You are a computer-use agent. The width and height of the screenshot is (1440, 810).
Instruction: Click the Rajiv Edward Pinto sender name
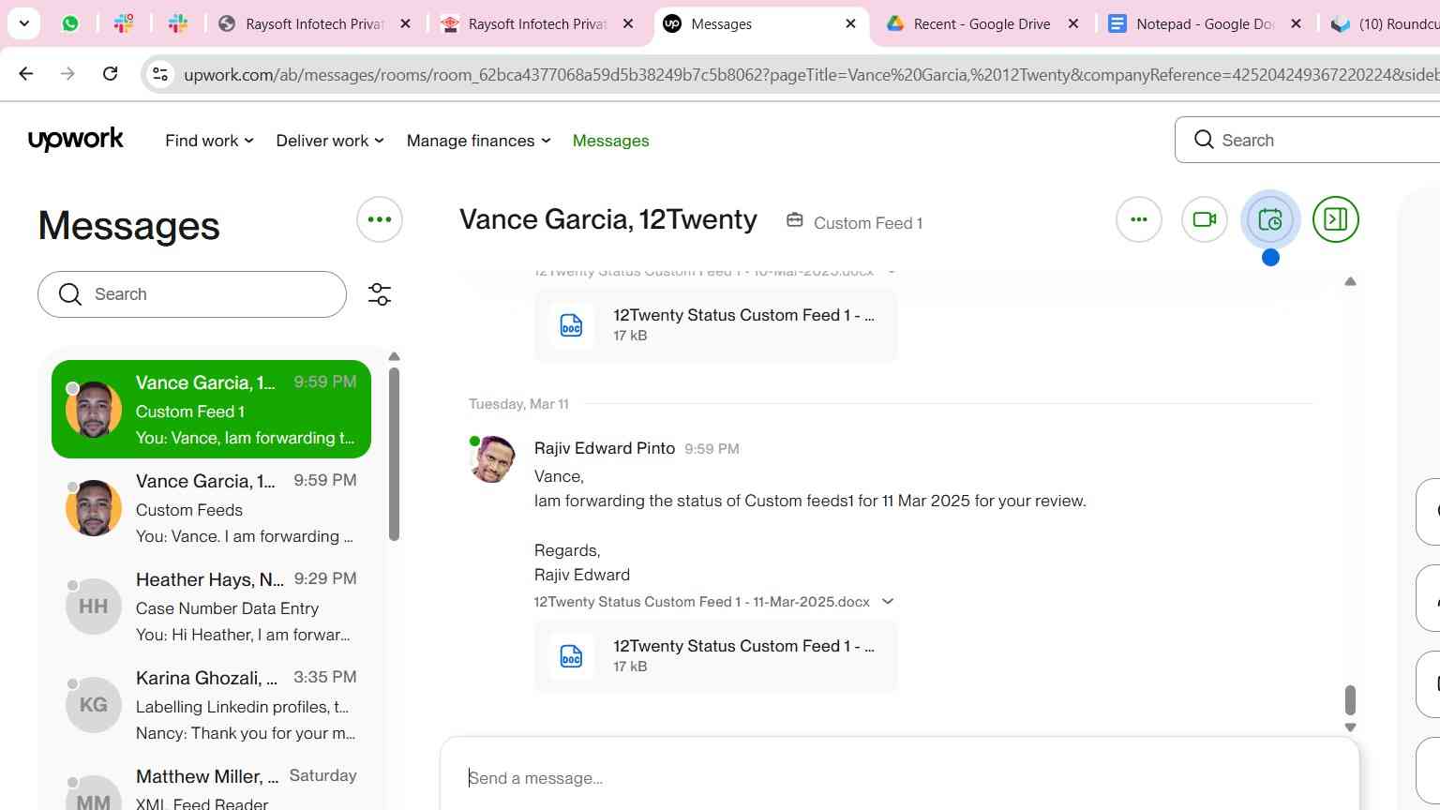tap(605, 448)
